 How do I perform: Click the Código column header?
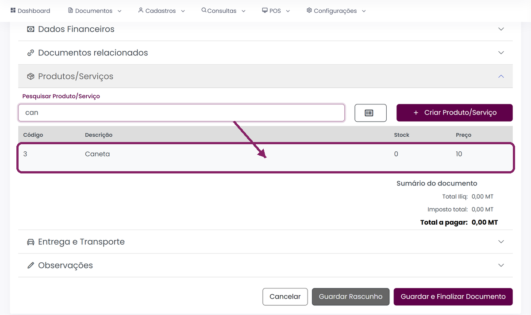click(33, 135)
